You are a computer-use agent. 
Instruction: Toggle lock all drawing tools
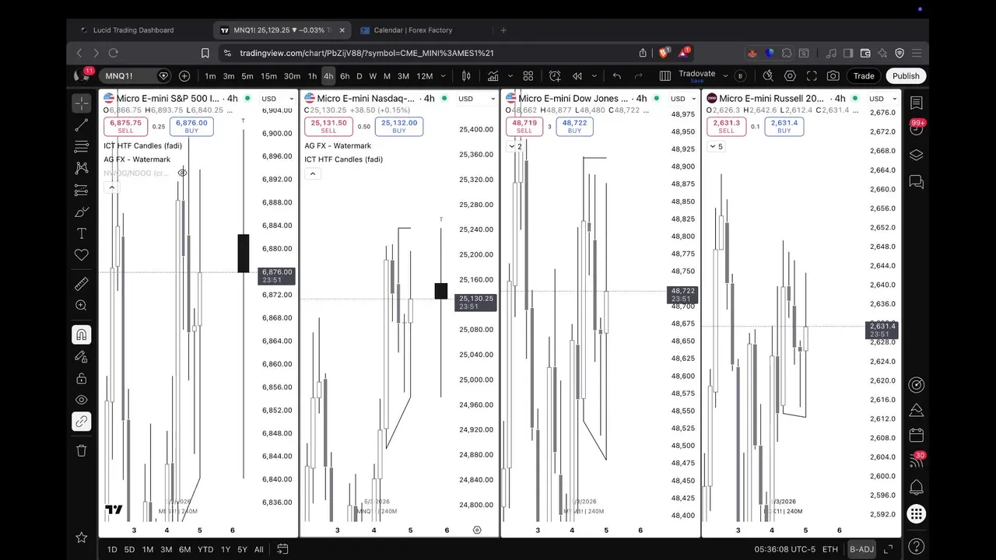(82, 379)
